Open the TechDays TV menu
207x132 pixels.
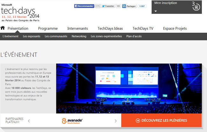143,28
